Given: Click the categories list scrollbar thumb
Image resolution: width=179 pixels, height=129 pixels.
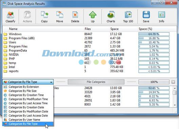Looking at the screenshot, I should click(x=175, y=93).
